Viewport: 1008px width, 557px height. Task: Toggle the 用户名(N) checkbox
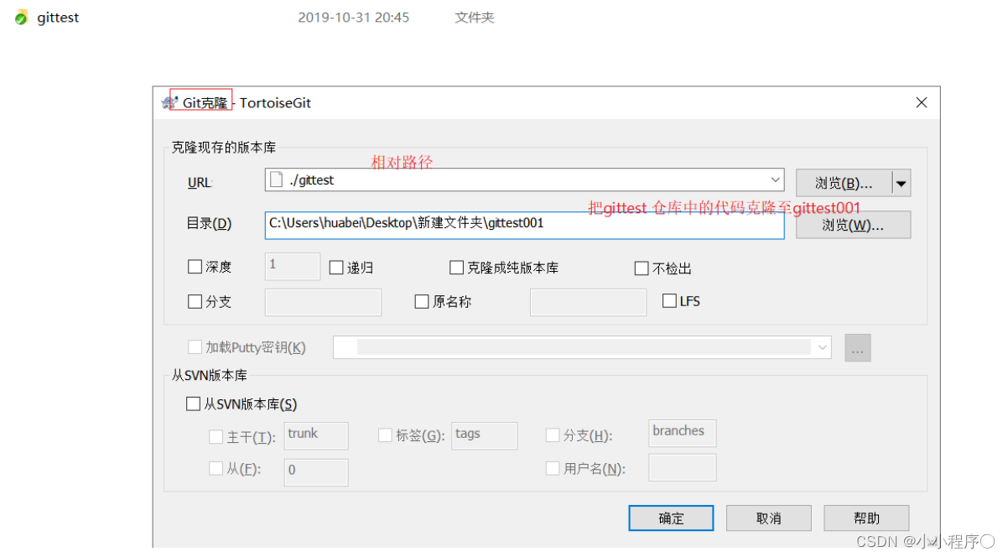pos(553,469)
